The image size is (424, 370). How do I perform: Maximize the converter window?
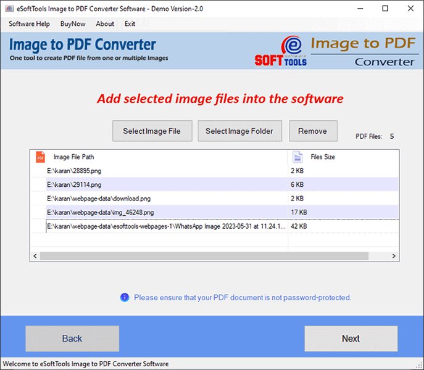point(385,9)
